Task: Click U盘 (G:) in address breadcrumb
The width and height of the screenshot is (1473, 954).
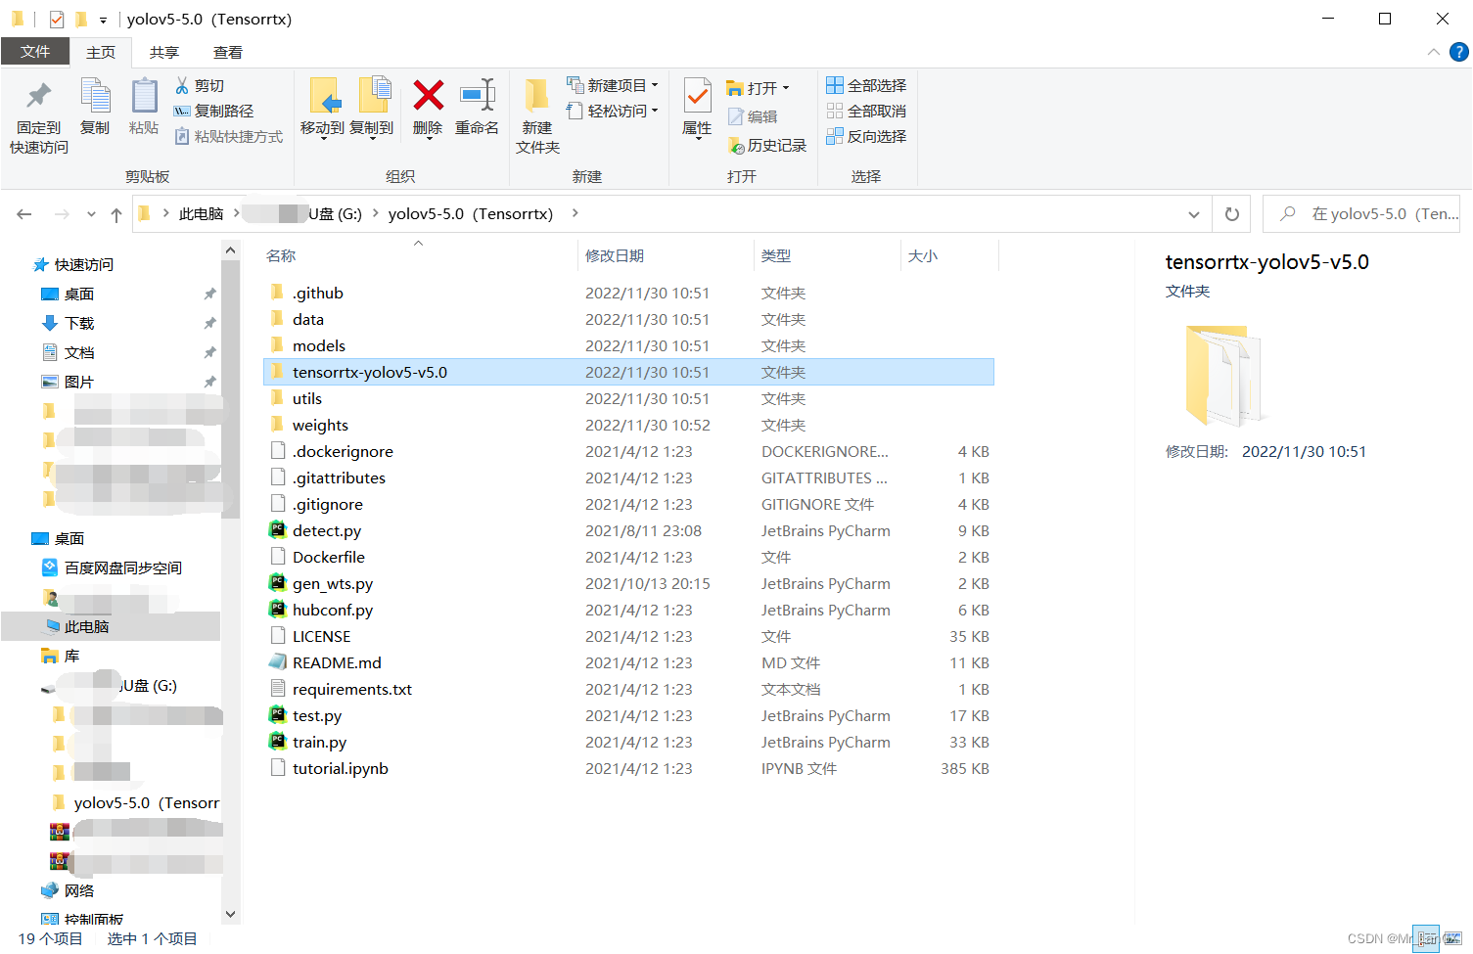Action: click(x=335, y=214)
